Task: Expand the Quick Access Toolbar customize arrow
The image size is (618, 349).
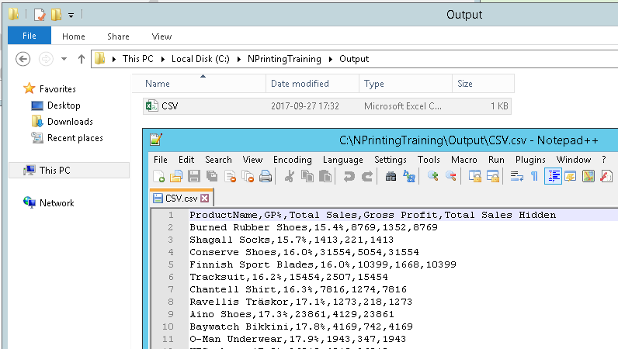Action: 71,15
